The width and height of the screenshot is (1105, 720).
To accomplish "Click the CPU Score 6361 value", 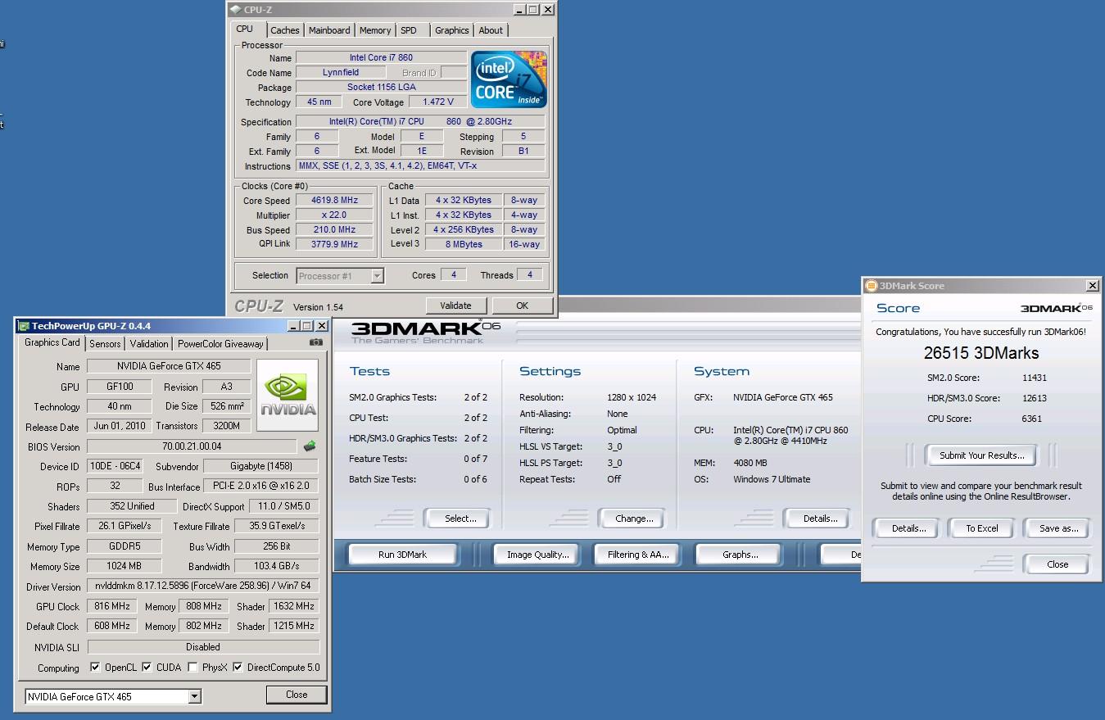I will [x=1031, y=419].
